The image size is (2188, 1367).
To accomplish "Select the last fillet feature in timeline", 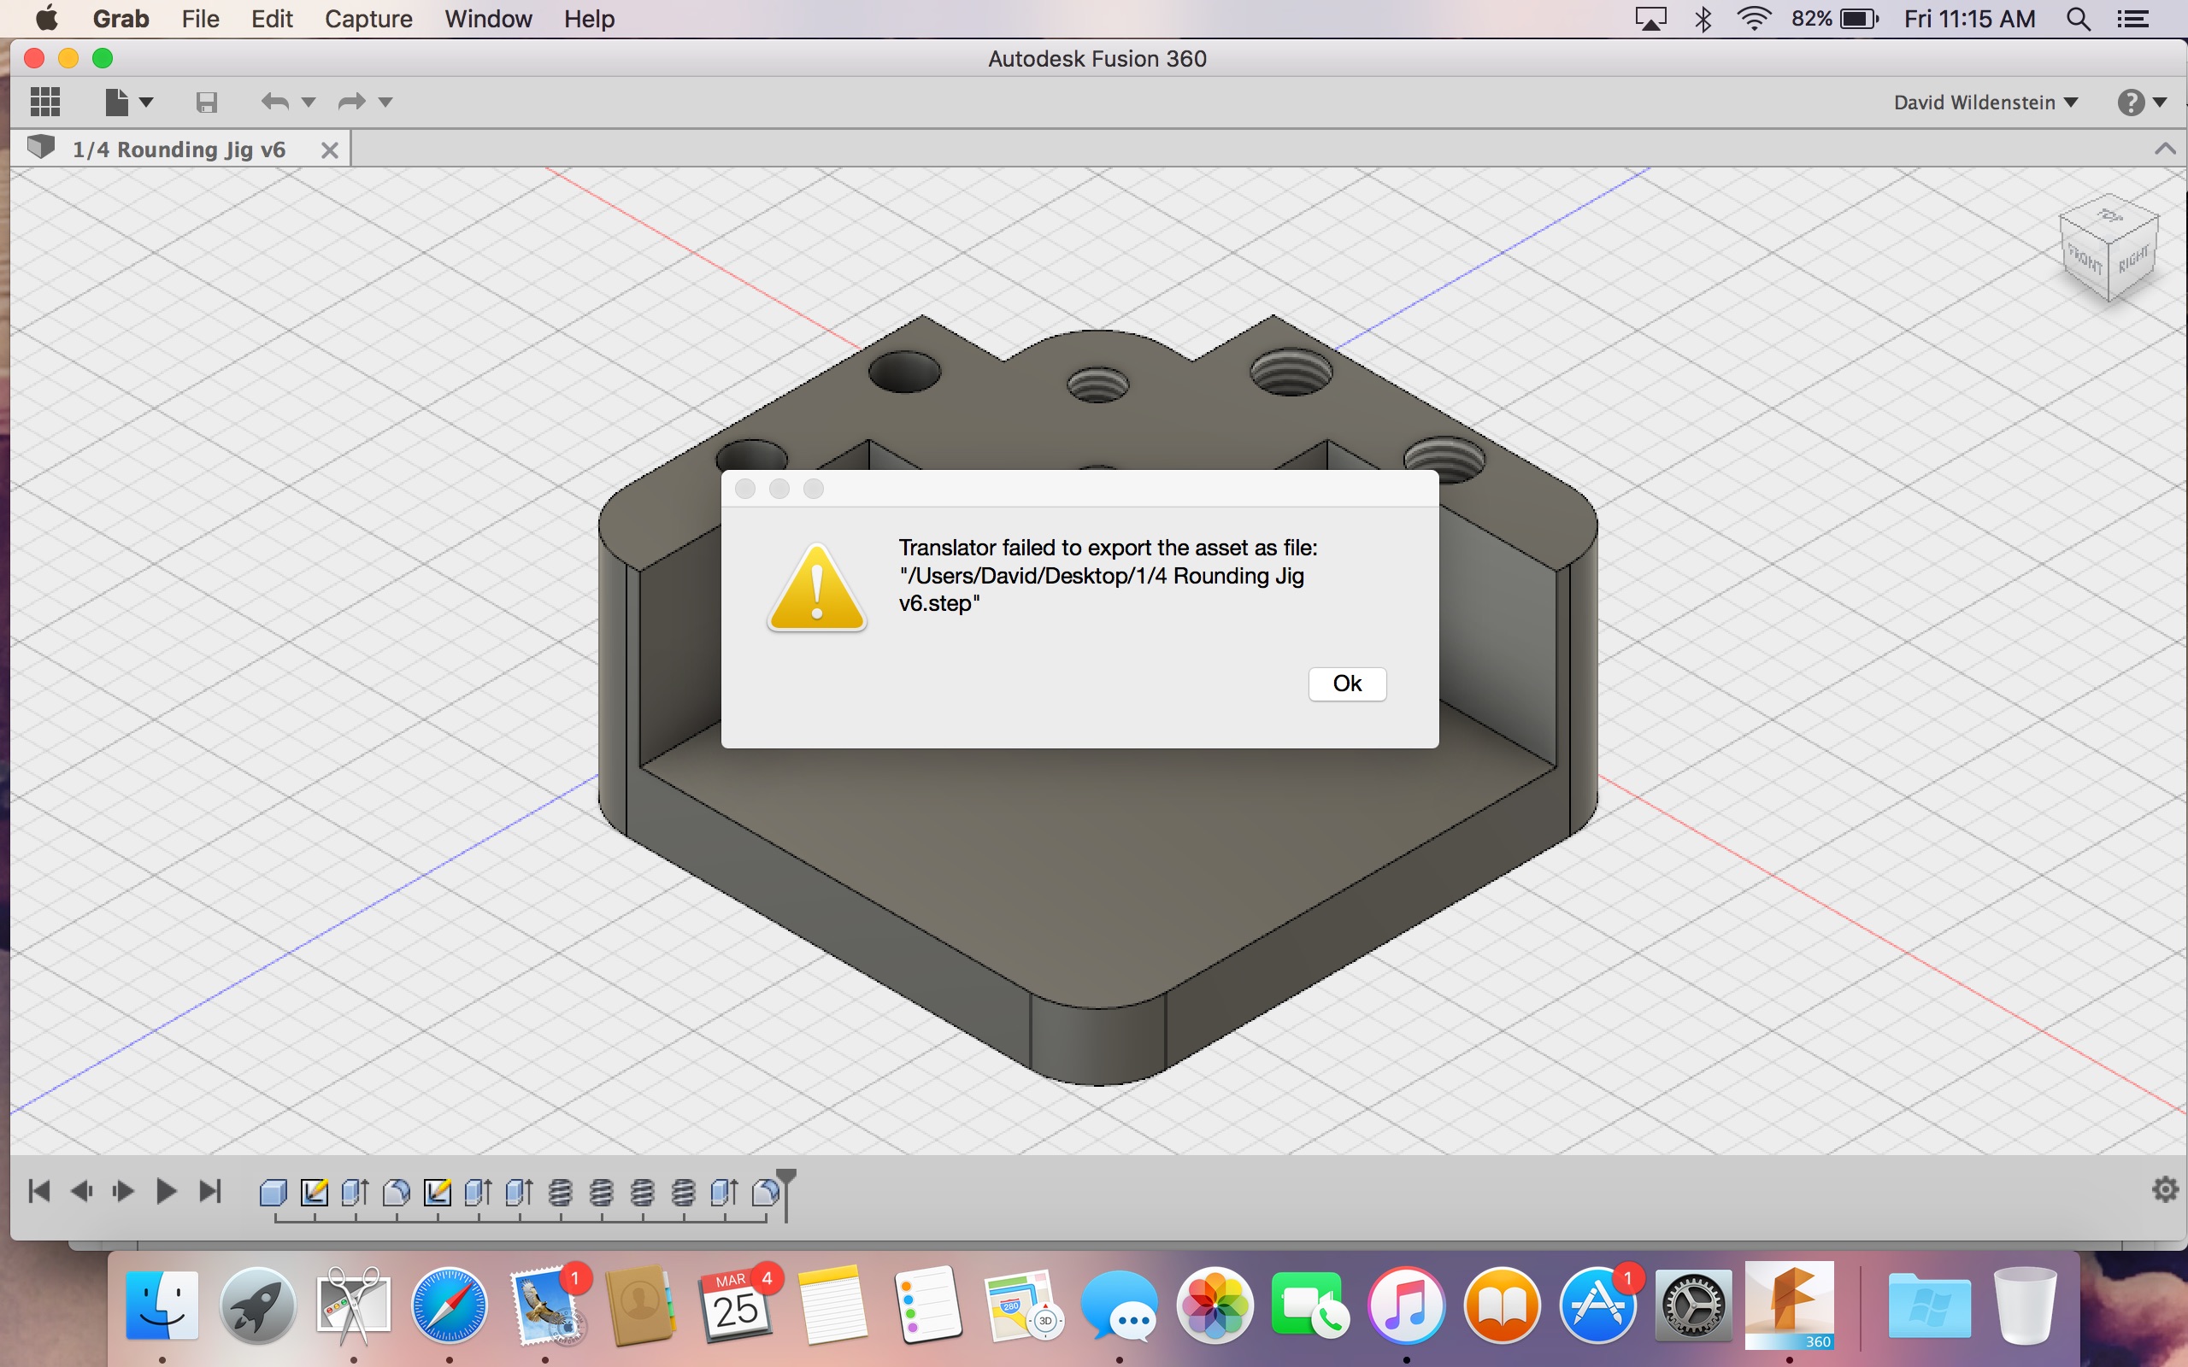I will point(765,1193).
